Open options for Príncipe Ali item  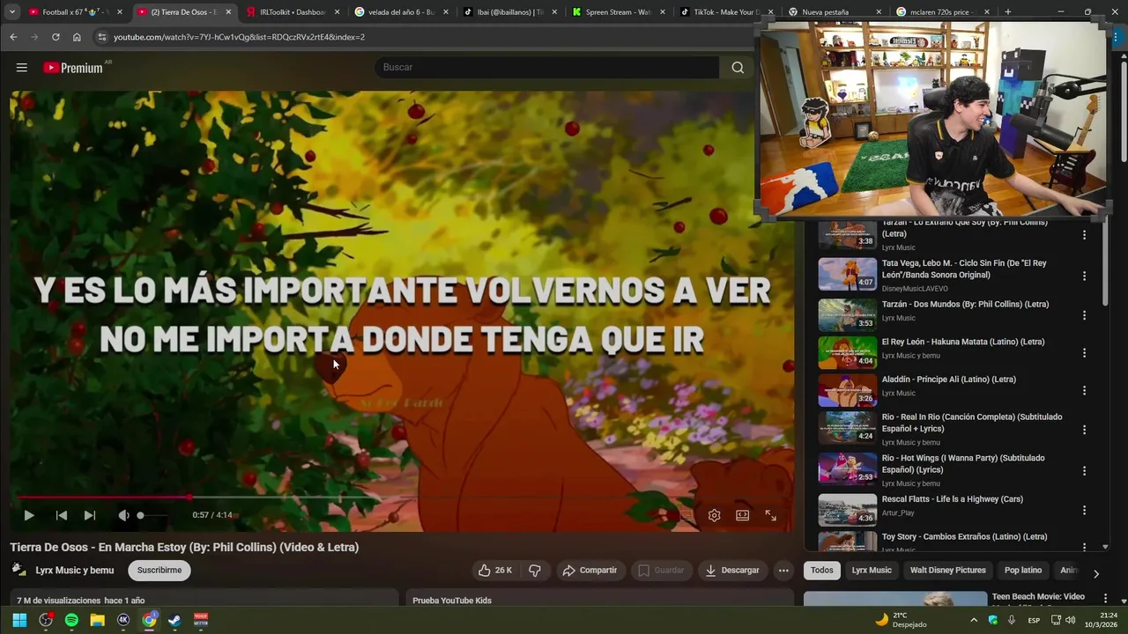point(1084,391)
